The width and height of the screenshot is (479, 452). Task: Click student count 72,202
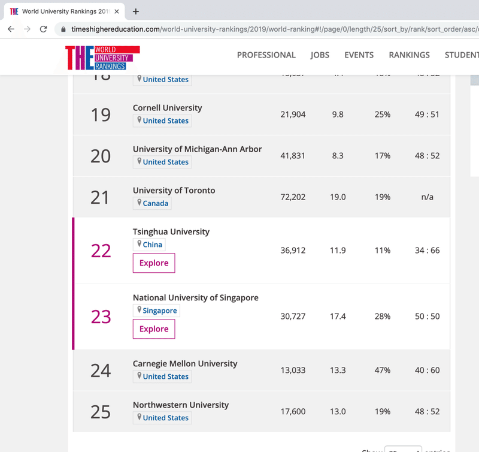pos(293,197)
